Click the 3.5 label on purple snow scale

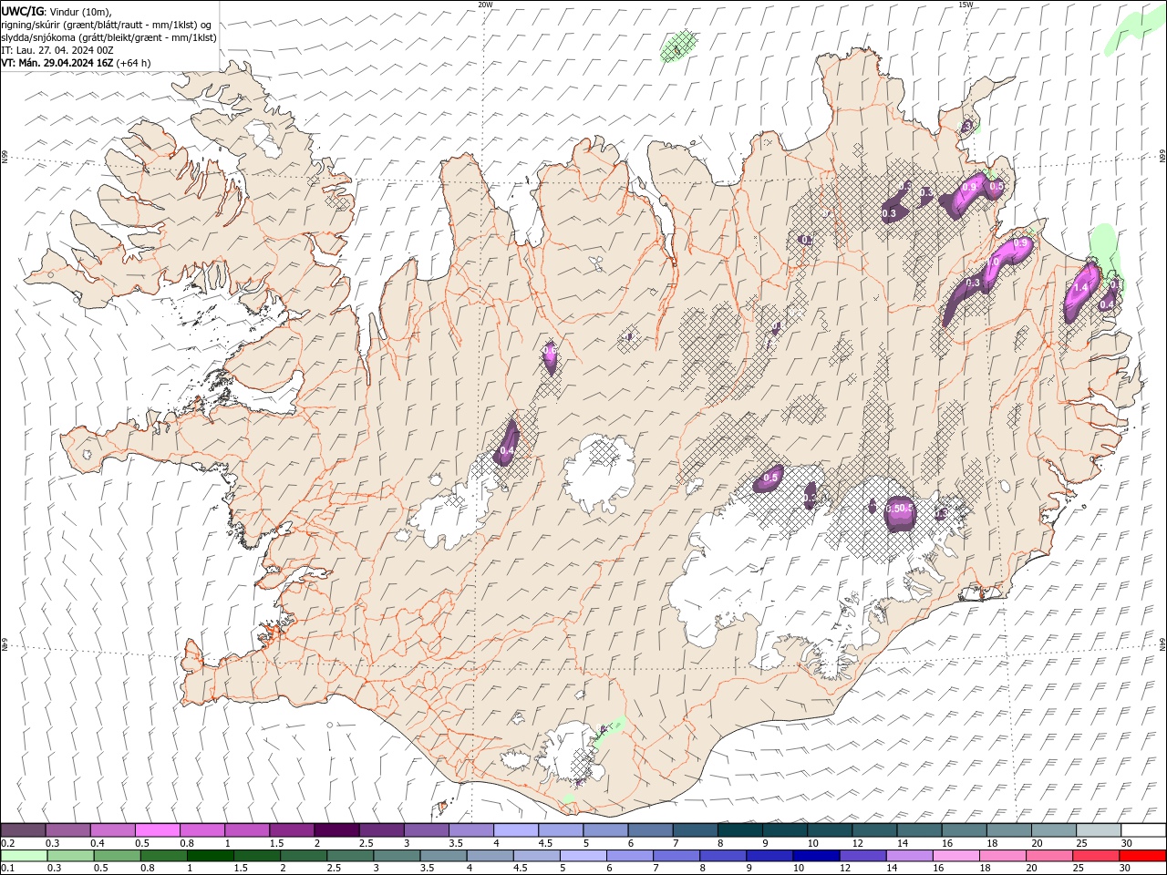point(455,843)
